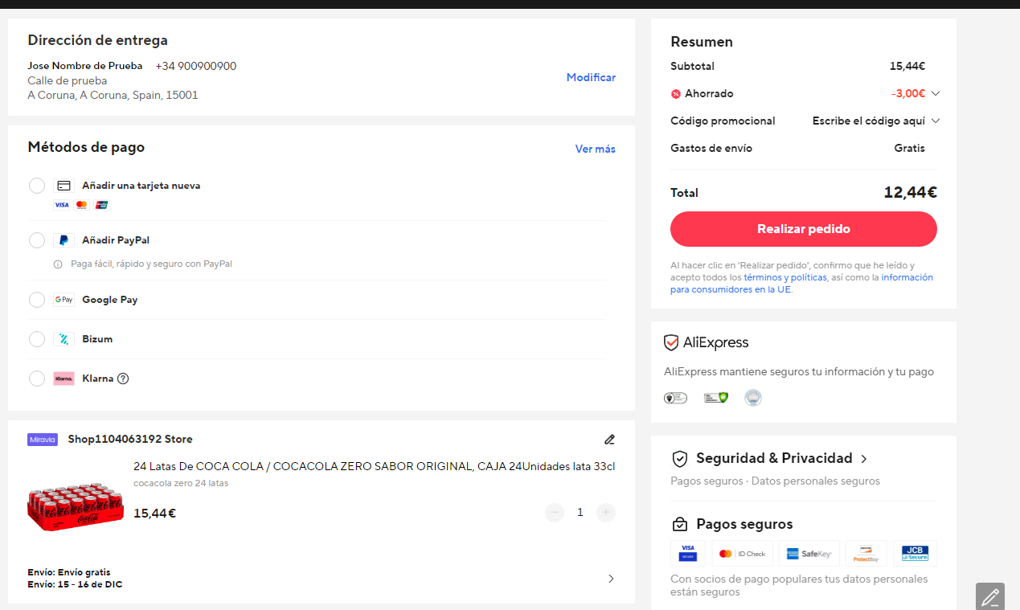
Task: Click the floating edit note icon
Action: coord(990,596)
